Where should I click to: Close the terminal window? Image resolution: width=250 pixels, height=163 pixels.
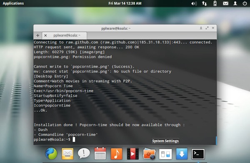click(213, 28)
